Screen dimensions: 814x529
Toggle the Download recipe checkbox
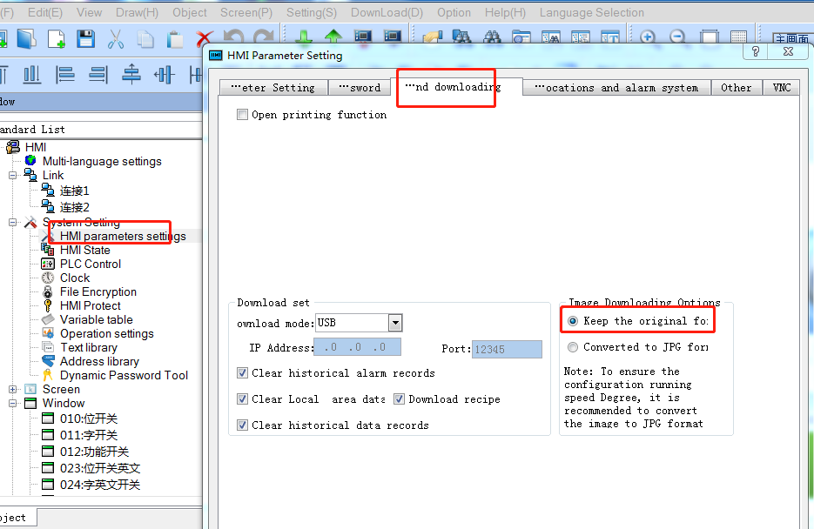coord(400,399)
